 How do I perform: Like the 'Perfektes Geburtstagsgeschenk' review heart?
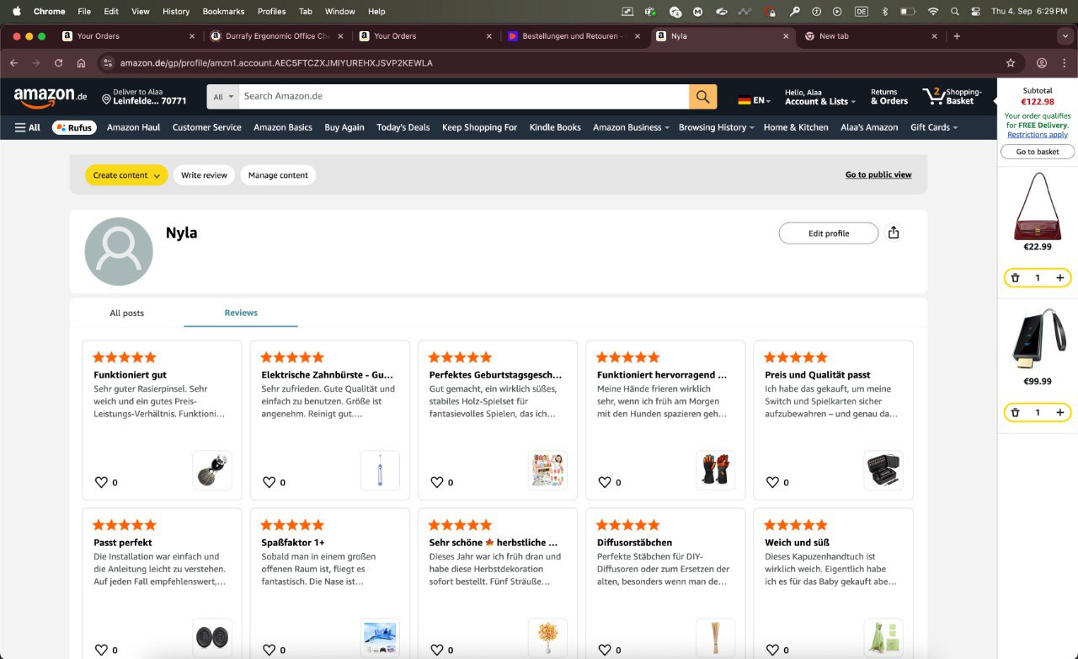click(436, 482)
